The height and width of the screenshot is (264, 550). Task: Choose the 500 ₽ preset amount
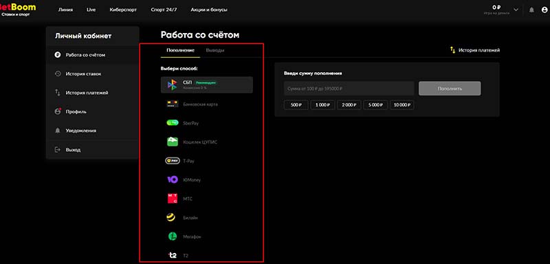tap(296, 105)
